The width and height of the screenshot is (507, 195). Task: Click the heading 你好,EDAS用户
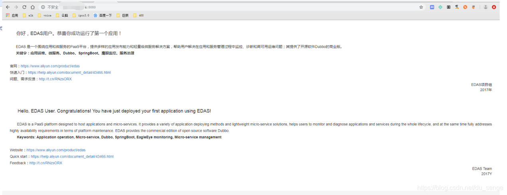tap(69, 33)
